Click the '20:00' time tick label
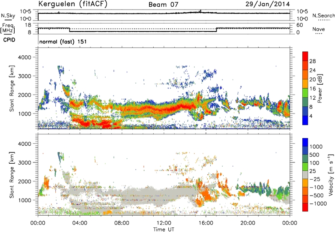This screenshot has width=335, height=232. click(248, 223)
